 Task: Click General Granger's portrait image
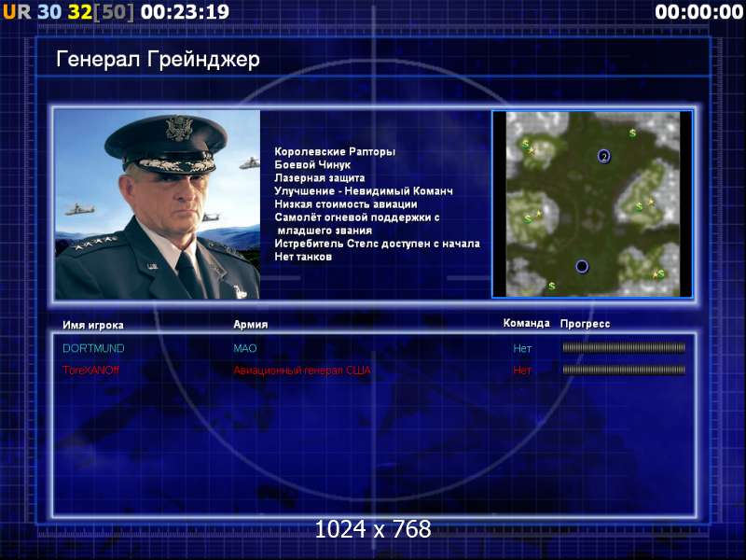point(158,204)
